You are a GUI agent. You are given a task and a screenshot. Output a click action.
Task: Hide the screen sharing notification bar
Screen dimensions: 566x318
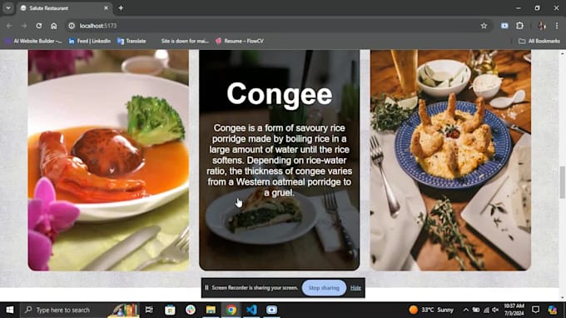(x=355, y=288)
